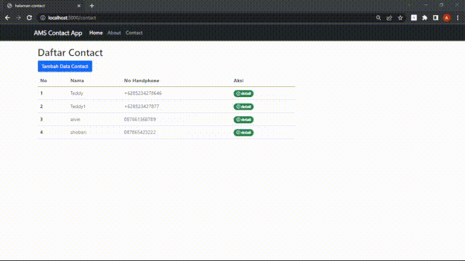Click the red profile avatar
The width and height of the screenshot is (465, 261).
click(447, 17)
